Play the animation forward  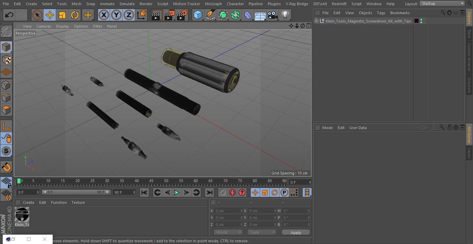click(x=177, y=192)
